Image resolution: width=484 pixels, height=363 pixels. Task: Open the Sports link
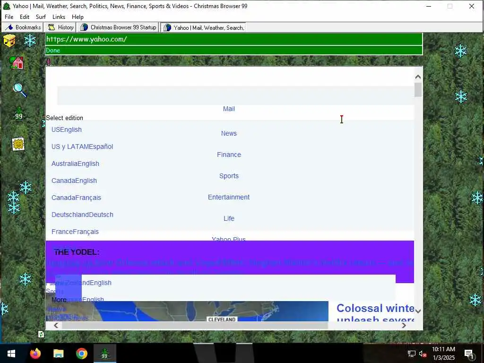click(x=229, y=176)
